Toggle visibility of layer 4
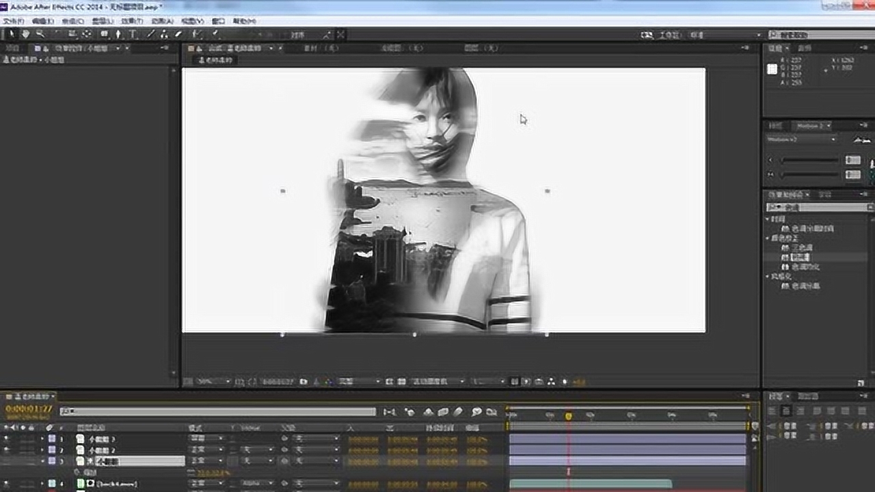 8,484
